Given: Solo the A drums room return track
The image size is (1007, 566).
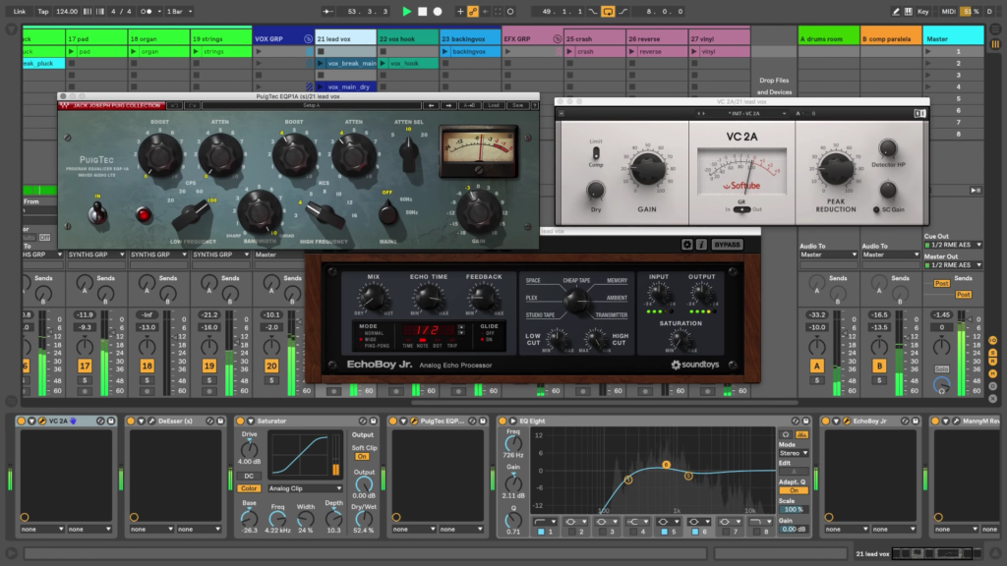Looking at the screenshot, I should point(816,380).
